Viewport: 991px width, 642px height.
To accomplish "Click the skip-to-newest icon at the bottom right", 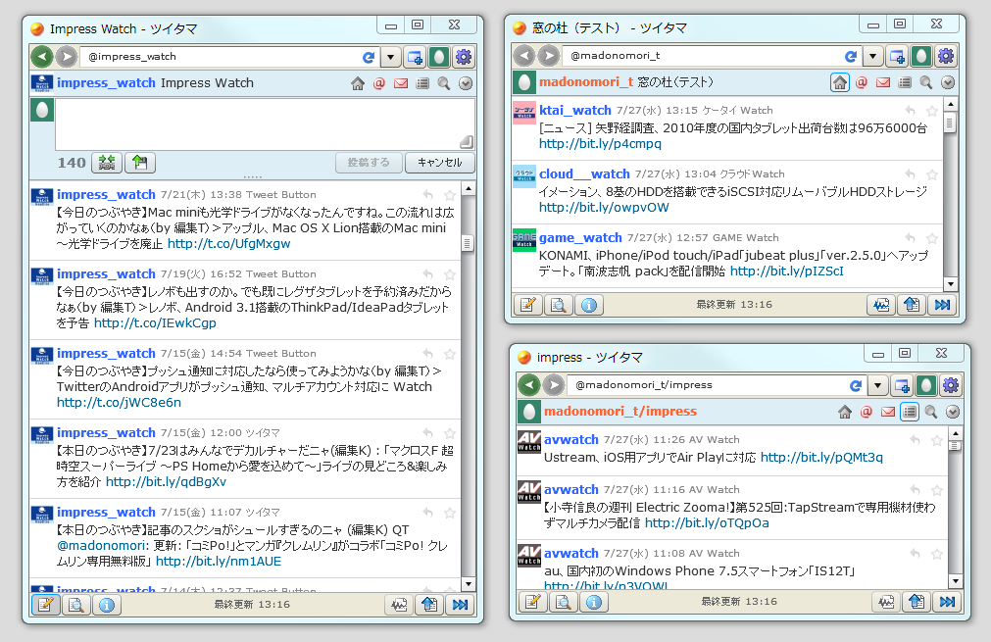I will click(948, 602).
